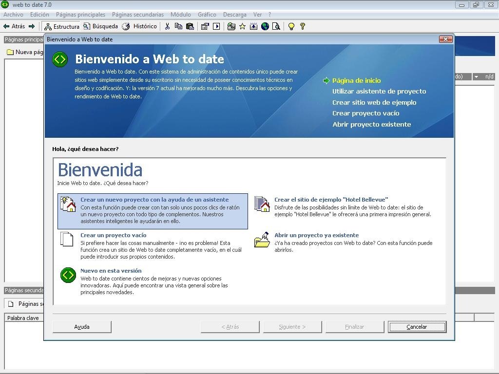Click the Nueva página folder in main window
The image size is (499, 374).
(x=10, y=52)
